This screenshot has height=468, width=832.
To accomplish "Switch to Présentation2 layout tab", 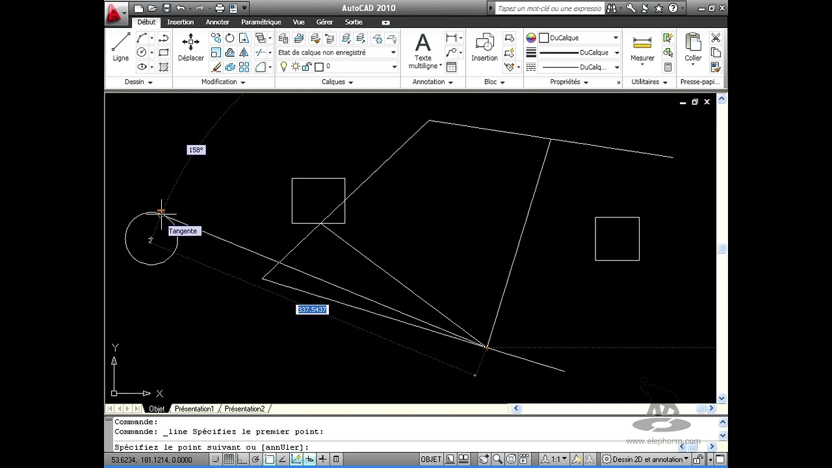I will (244, 409).
